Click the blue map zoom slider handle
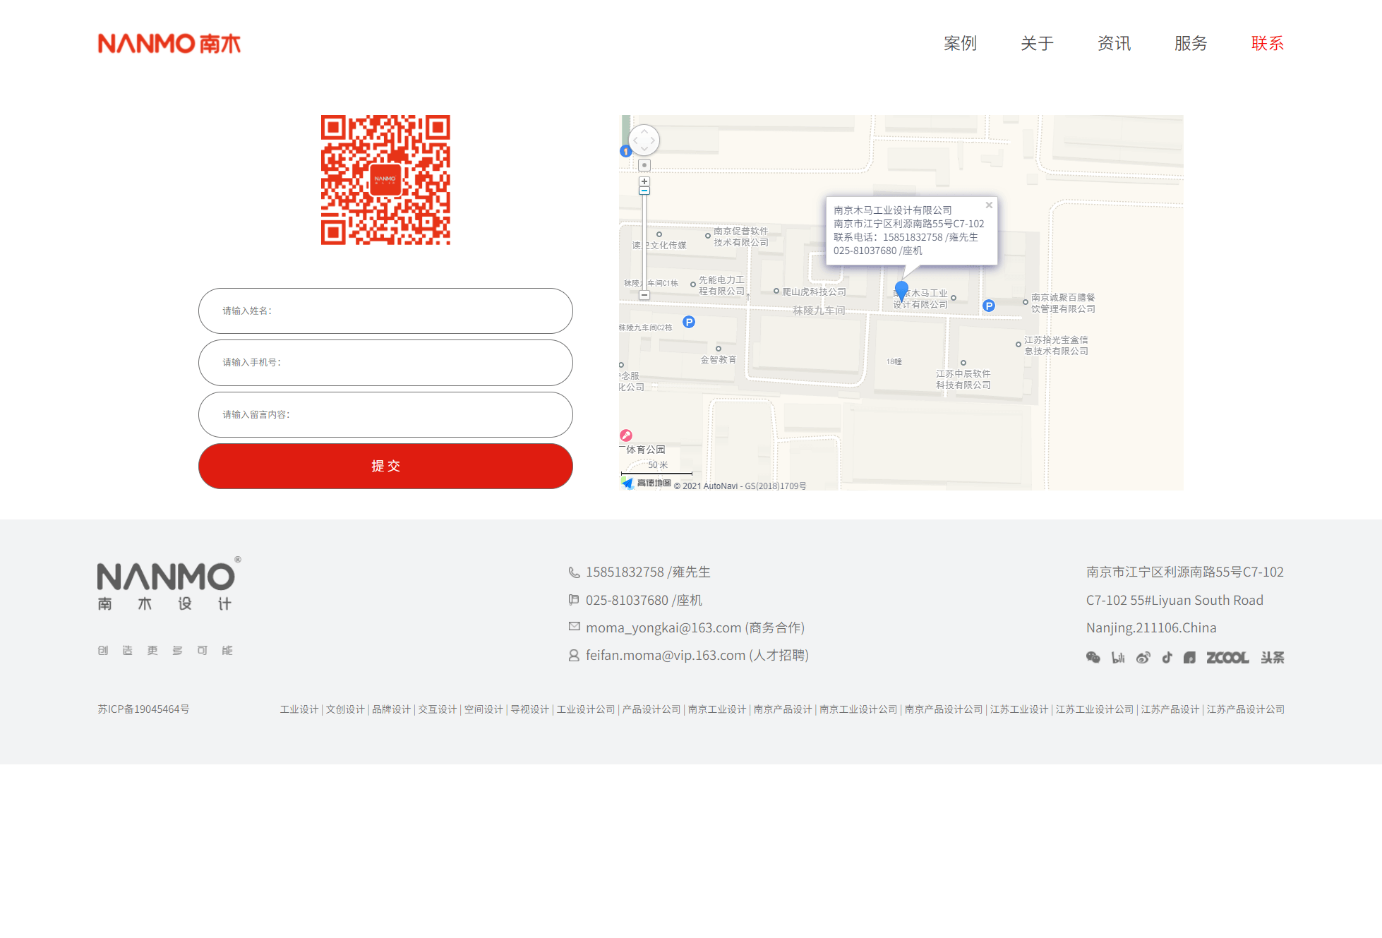1382x938 pixels. pyautogui.click(x=644, y=191)
